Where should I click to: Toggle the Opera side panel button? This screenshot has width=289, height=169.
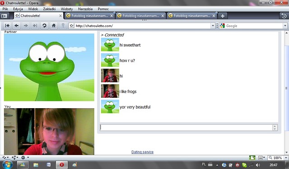pyautogui.click(x=4, y=16)
